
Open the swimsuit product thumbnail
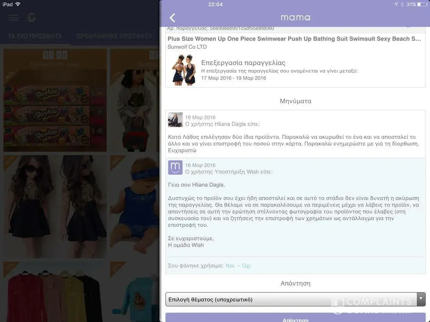click(184, 70)
